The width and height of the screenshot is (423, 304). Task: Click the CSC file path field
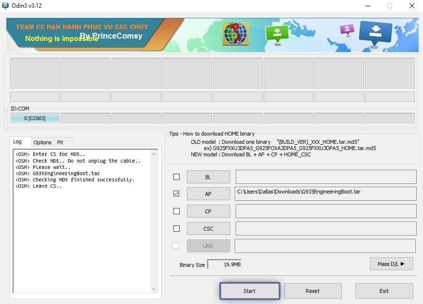click(x=326, y=229)
